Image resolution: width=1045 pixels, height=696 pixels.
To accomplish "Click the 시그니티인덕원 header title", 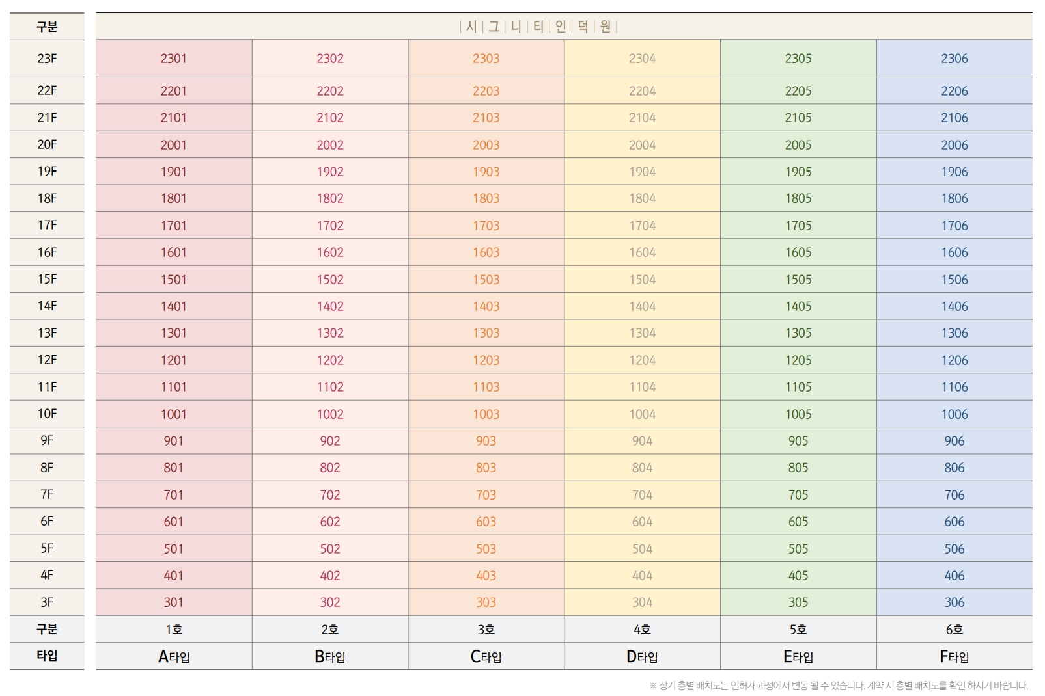I will point(538,27).
